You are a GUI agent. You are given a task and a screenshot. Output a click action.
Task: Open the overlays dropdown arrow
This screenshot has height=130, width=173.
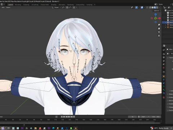(x=144, y=8)
